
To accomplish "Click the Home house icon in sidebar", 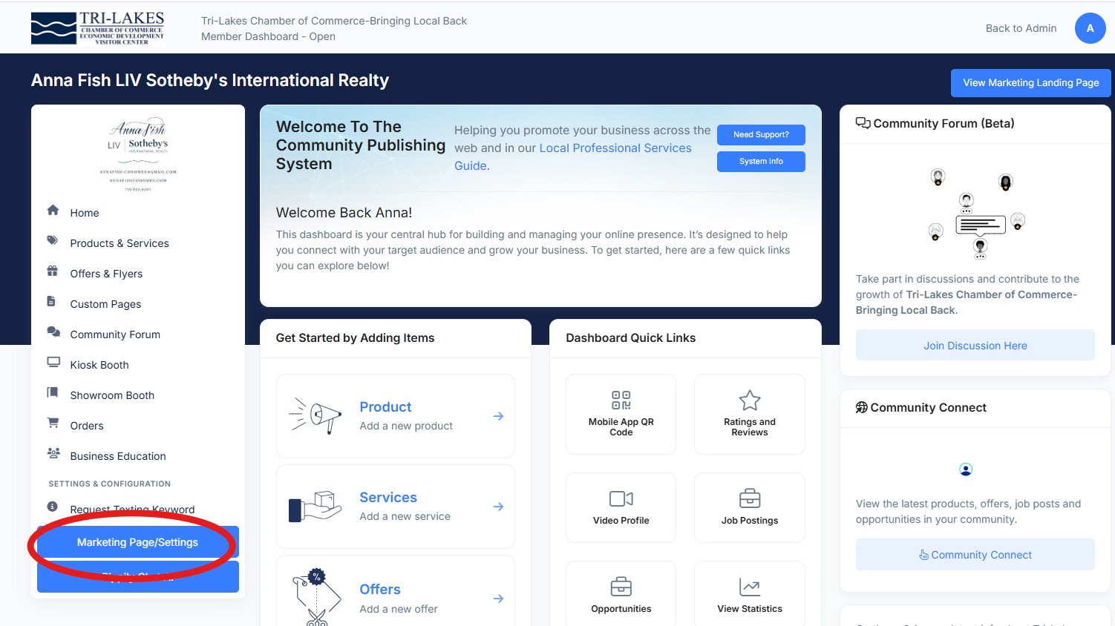I will coord(53,210).
